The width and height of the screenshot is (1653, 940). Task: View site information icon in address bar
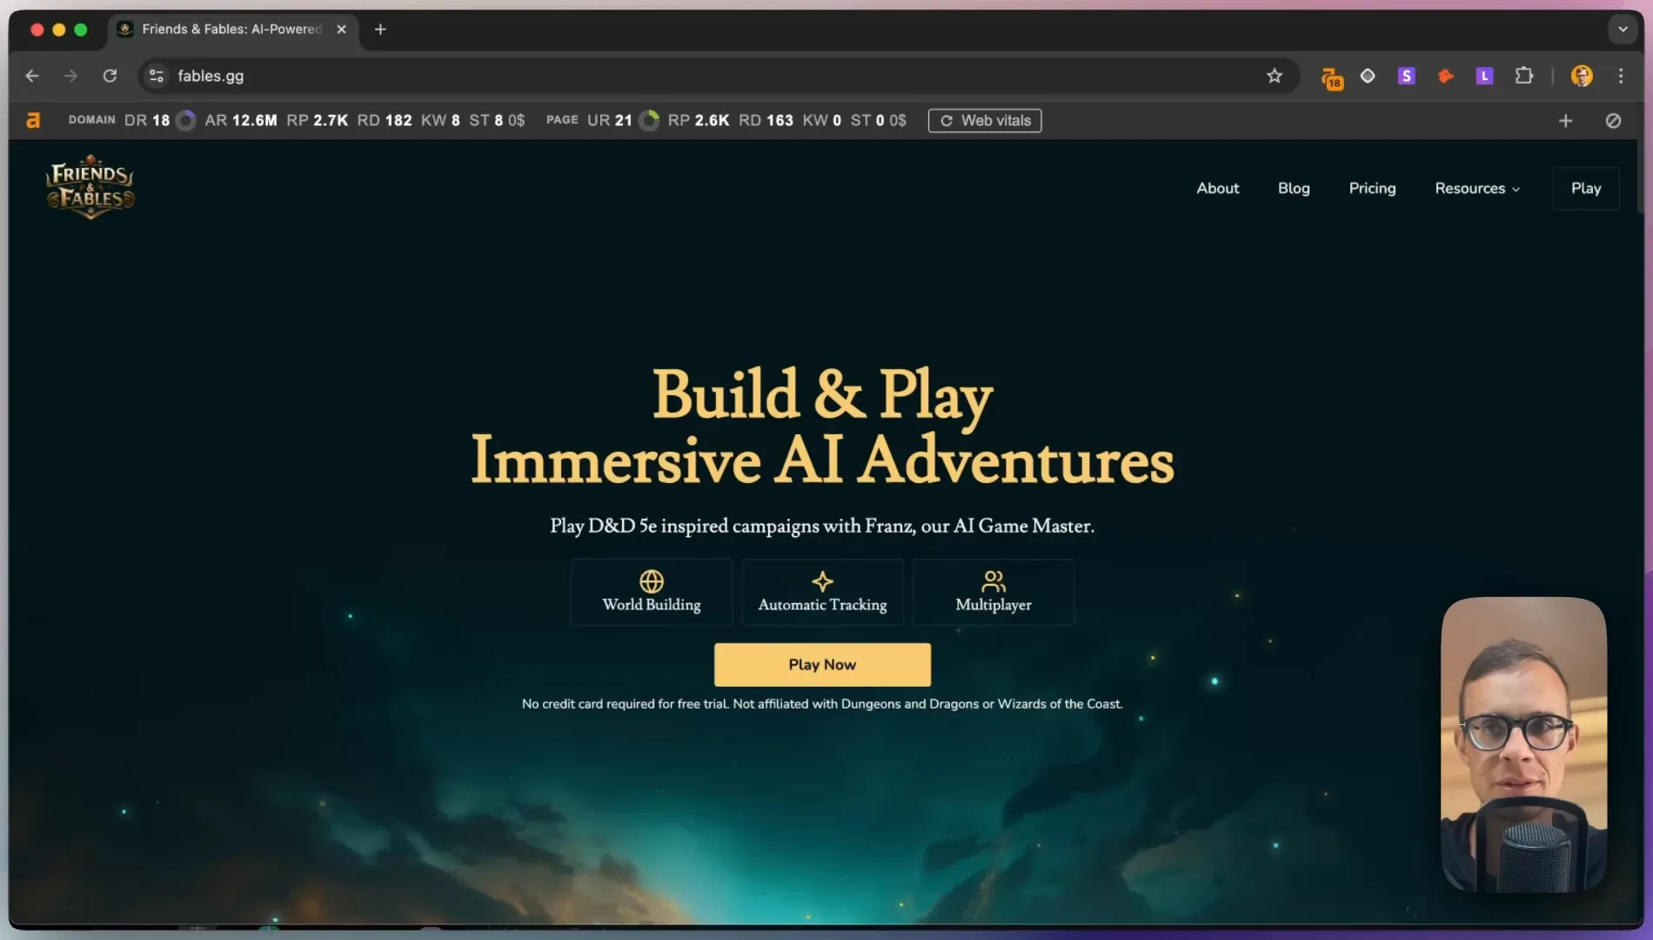(157, 77)
